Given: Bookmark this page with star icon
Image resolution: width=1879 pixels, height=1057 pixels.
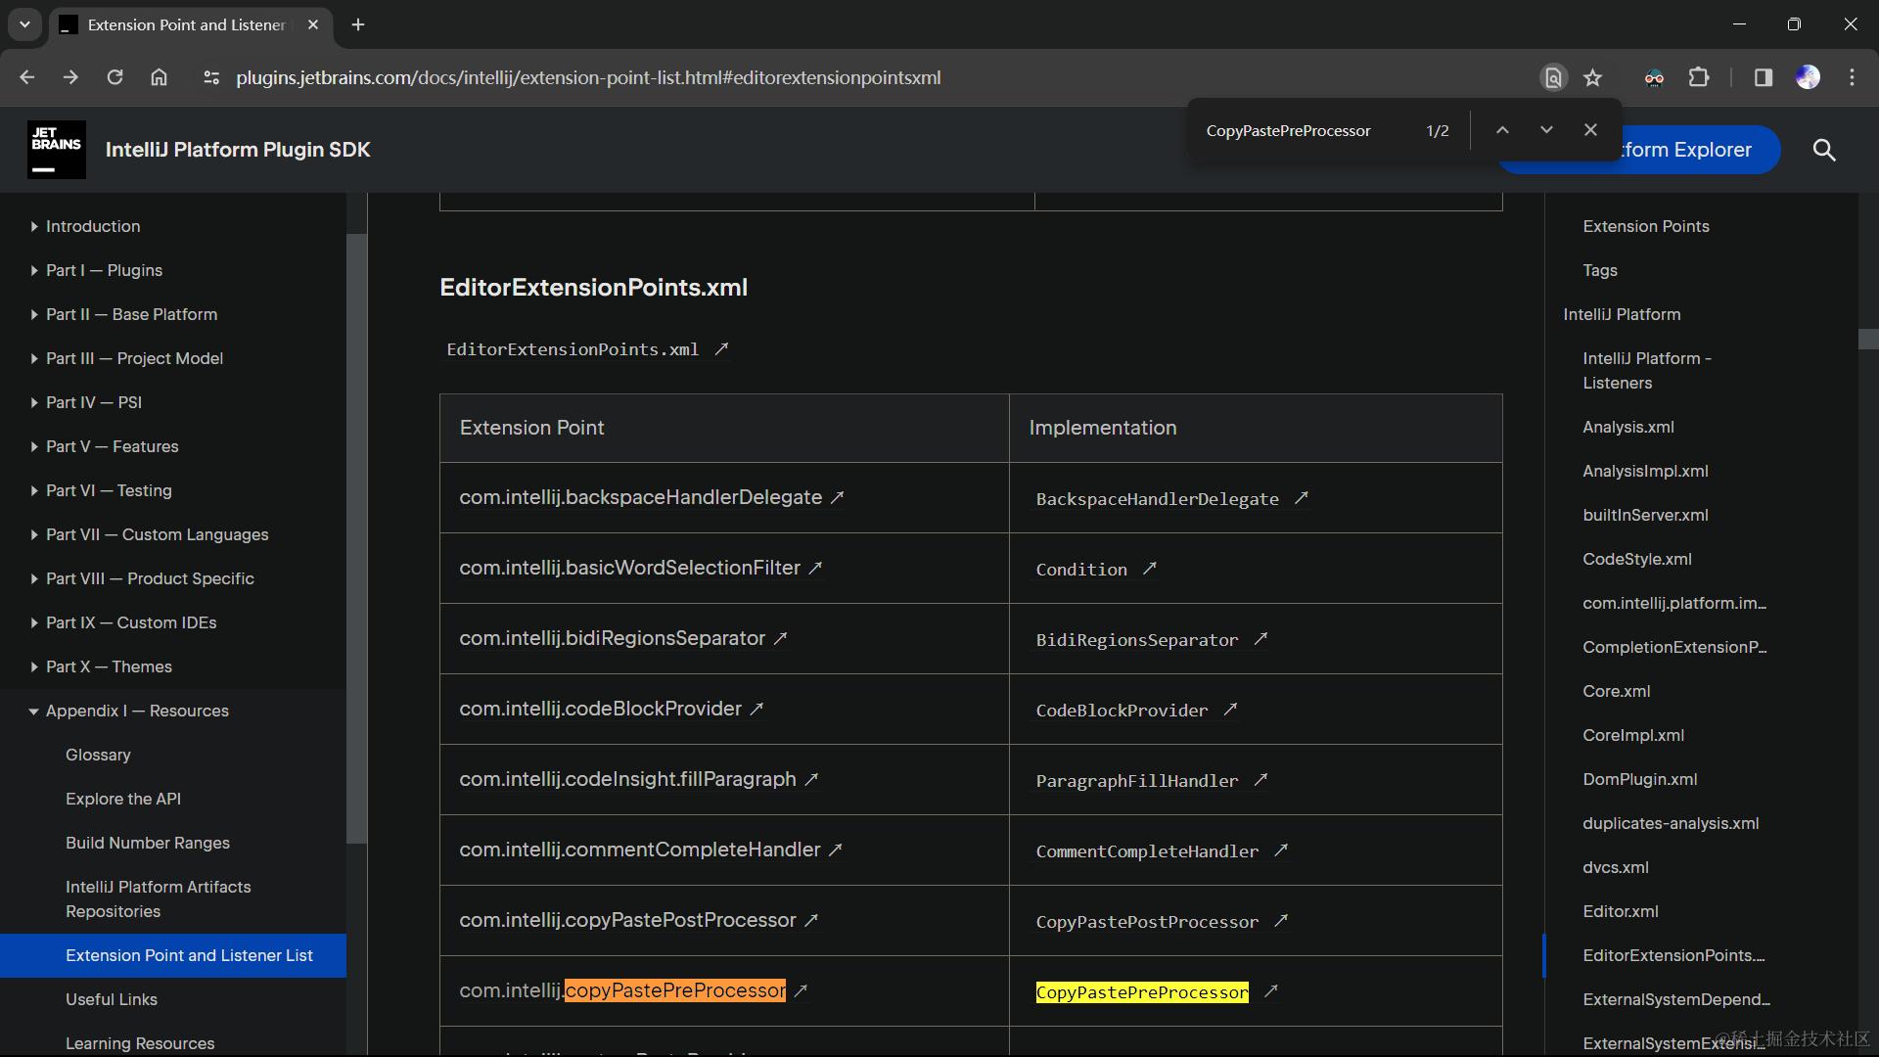Looking at the screenshot, I should (x=1593, y=77).
